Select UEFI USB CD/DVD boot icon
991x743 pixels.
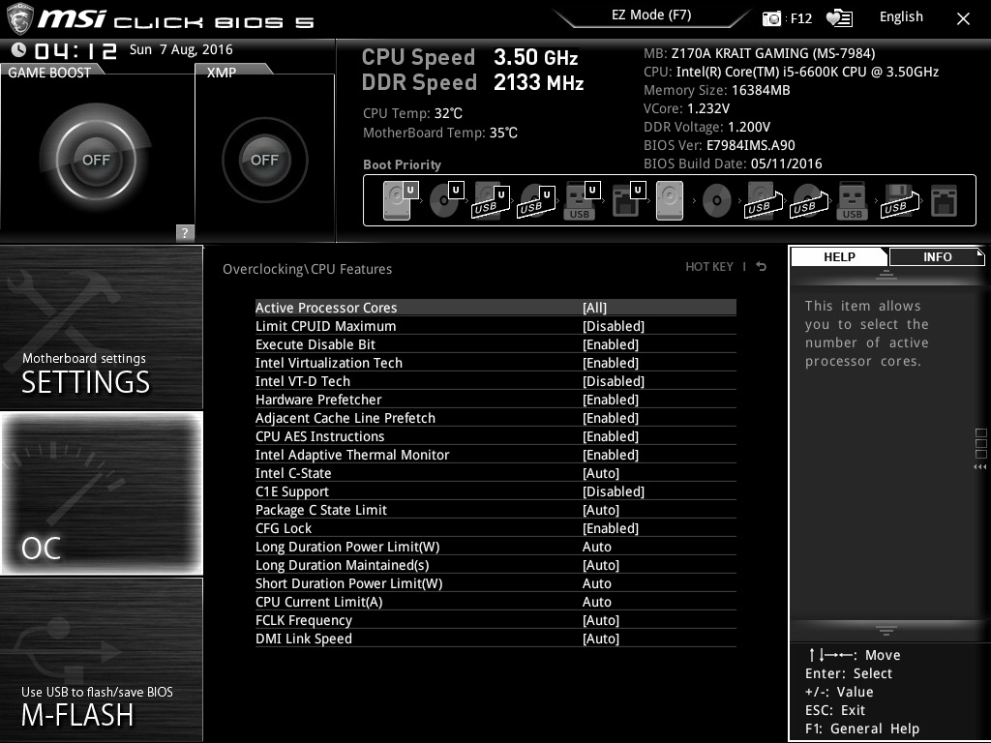click(x=536, y=200)
